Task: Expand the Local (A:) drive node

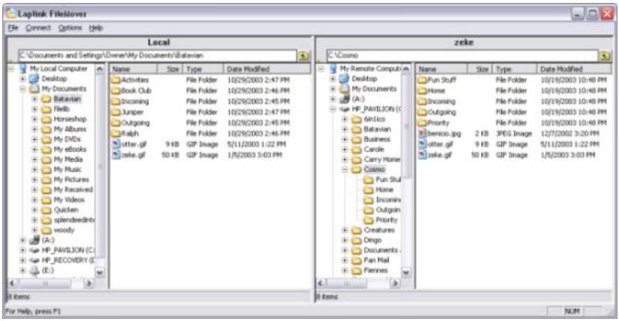Action: click(x=23, y=240)
